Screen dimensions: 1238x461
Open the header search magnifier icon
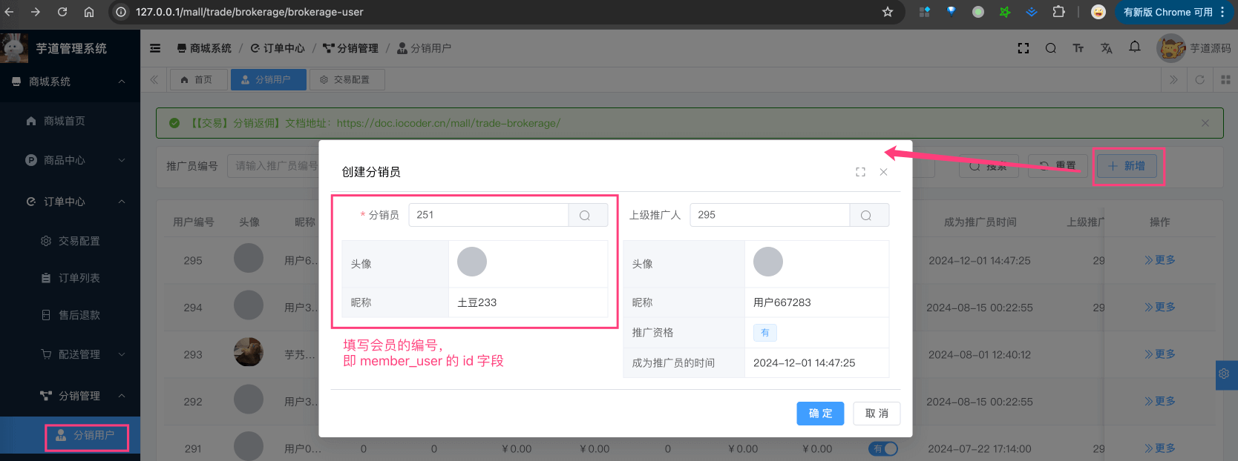[1051, 48]
